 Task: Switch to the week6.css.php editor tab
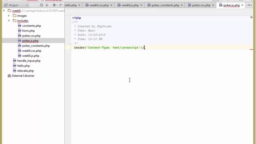(99, 5)
